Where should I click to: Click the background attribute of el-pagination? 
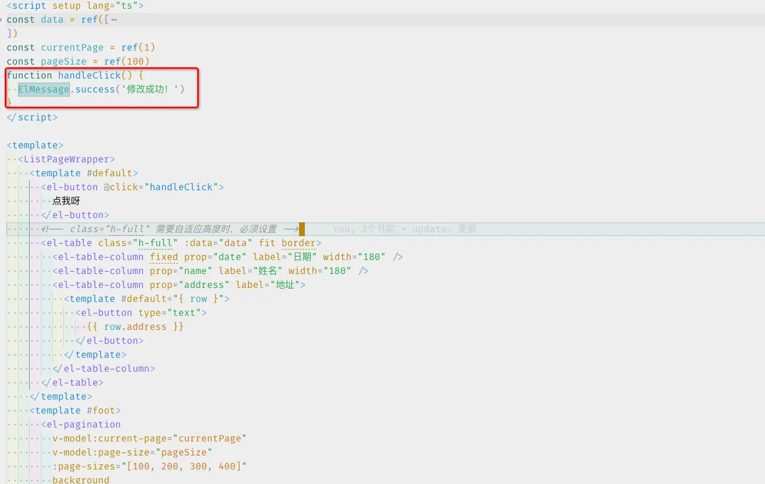(81, 480)
